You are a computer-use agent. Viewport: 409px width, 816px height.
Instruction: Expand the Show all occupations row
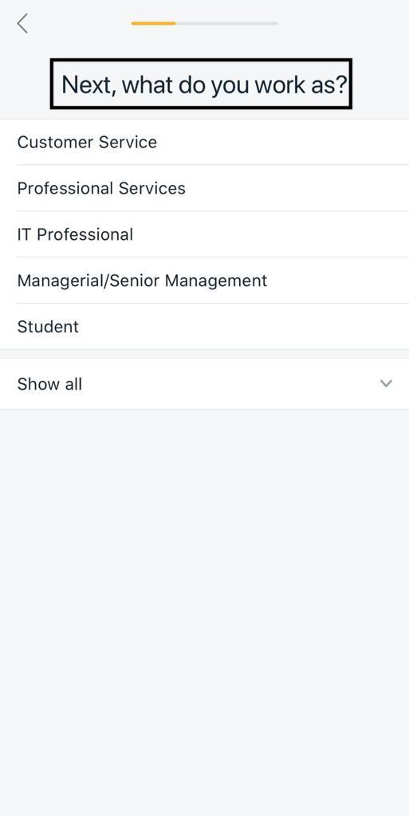coord(204,383)
